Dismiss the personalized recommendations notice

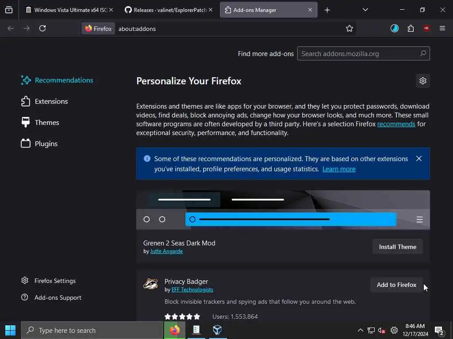coord(419,158)
